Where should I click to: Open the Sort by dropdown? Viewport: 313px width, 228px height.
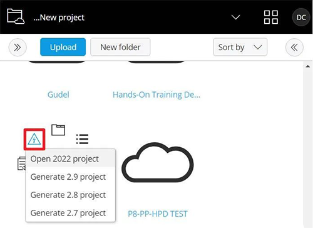tap(240, 47)
